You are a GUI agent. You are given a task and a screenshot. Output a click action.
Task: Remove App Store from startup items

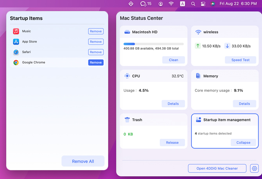click(96, 42)
